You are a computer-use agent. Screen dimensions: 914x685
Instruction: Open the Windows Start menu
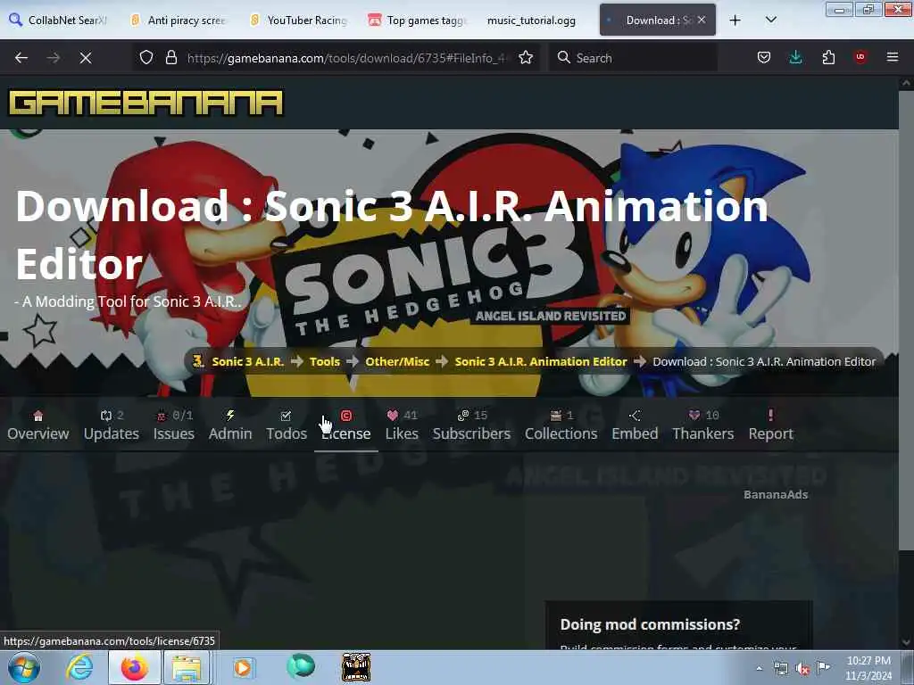pyautogui.click(x=24, y=667)
